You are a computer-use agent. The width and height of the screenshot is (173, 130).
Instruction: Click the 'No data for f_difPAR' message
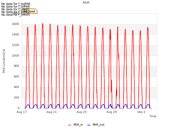(x=16, y=6)
